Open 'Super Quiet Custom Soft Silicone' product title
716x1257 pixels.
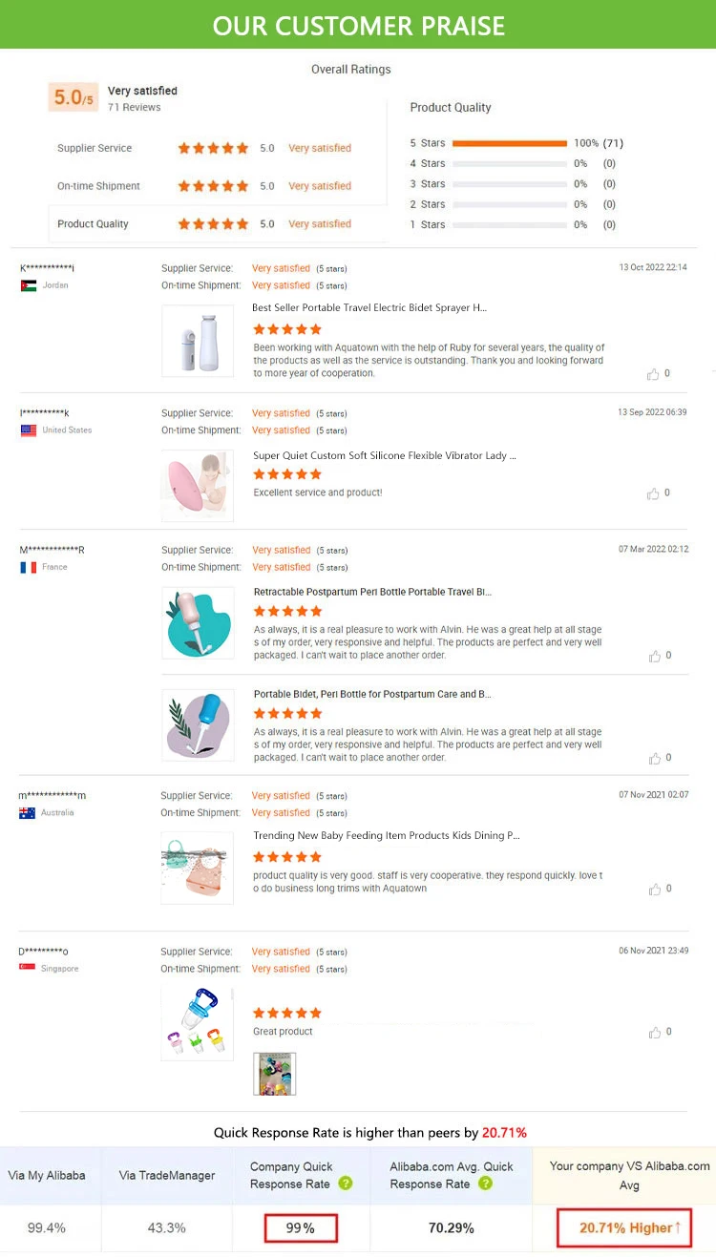[x=384, y=455]
